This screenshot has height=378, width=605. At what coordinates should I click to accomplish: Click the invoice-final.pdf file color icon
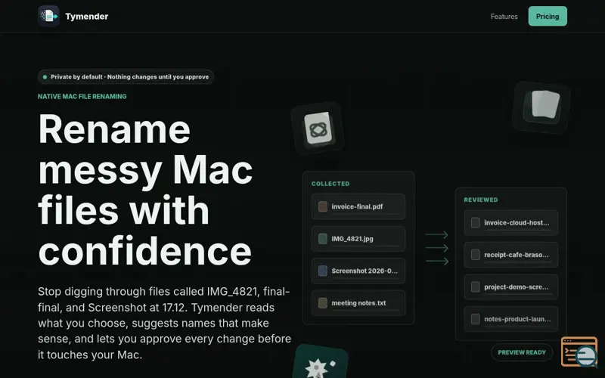(323, 206)
